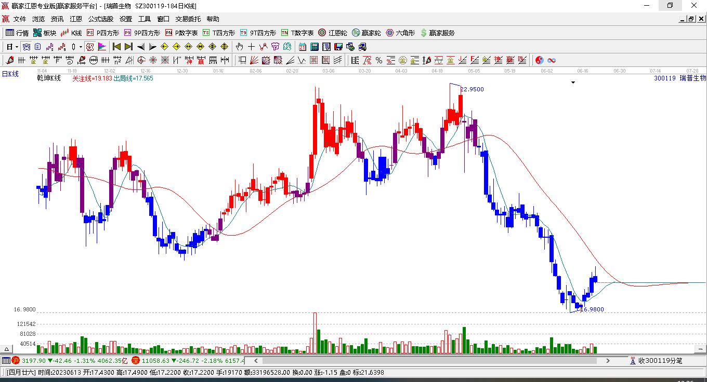Open the 交易委托 menu
Viewport: 707px width, 382px height.
188,19
